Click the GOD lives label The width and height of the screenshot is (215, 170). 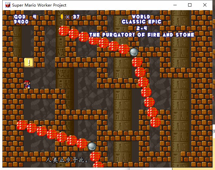pyautogui.click(x=20, y=17)
